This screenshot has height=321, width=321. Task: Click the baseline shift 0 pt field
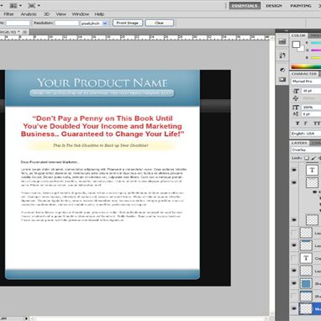point(311,114)
